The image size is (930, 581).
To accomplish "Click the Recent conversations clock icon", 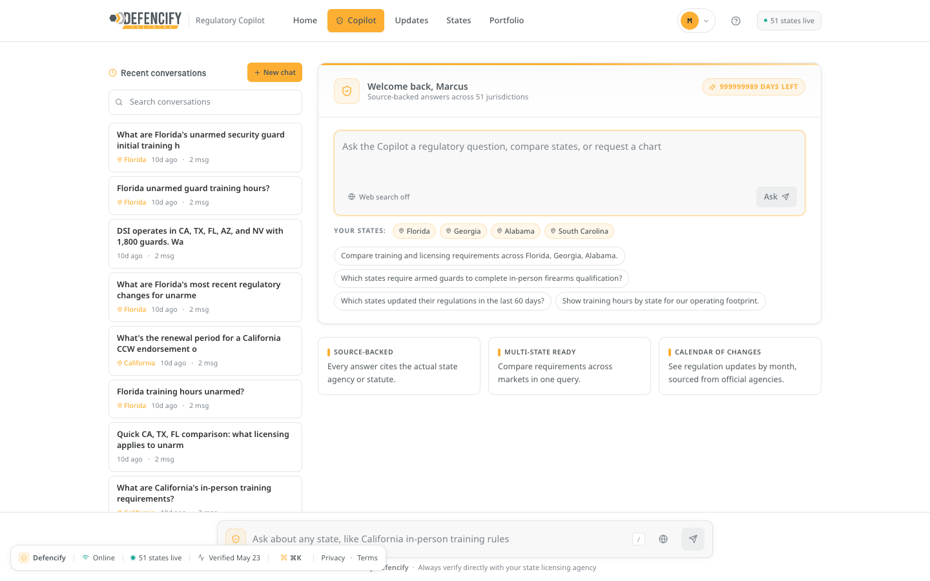I will click(x=112, y=73).
